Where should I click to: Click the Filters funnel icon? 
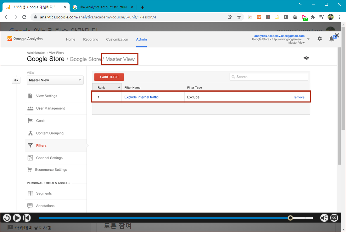pyautogui.click(x=30, y=145)
